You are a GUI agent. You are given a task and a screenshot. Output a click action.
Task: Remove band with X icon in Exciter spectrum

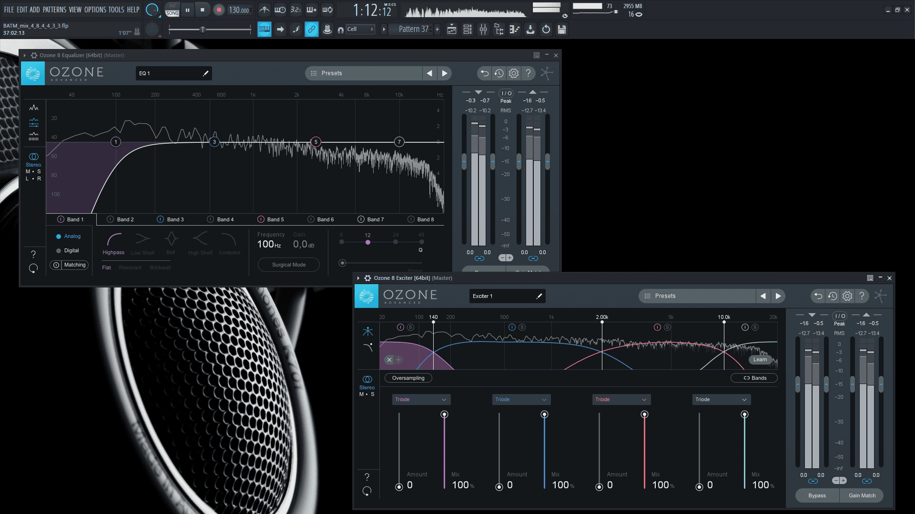tap(389, 360)
